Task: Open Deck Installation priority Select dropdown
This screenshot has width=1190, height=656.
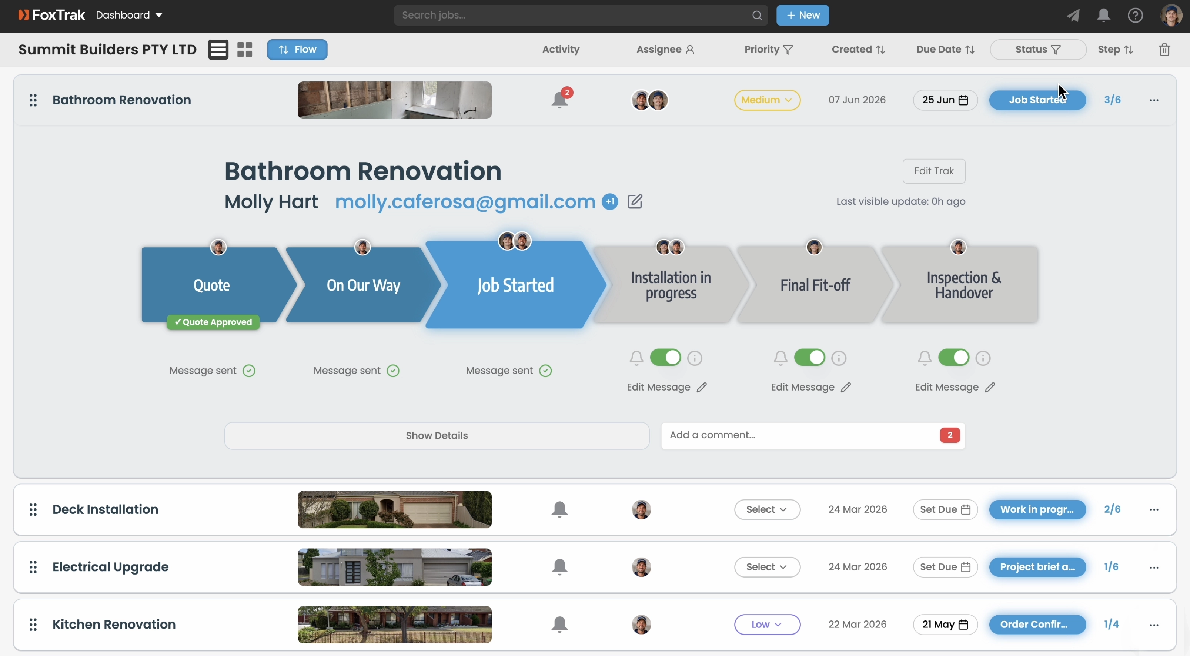Action: tap(767, 509)
